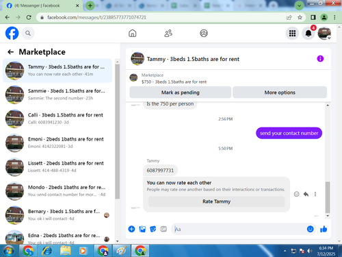Open the Mondo 2beds conversation
Image resolution: width=342 pixels, height=257 pixels.
point(57,191)
